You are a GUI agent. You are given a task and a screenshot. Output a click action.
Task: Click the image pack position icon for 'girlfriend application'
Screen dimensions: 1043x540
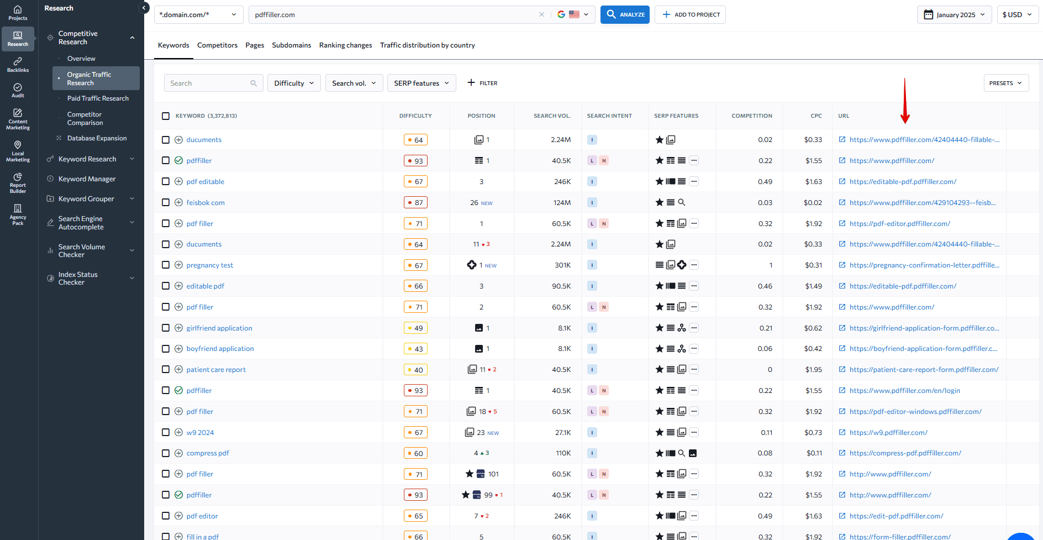click(x=478, y=328)
